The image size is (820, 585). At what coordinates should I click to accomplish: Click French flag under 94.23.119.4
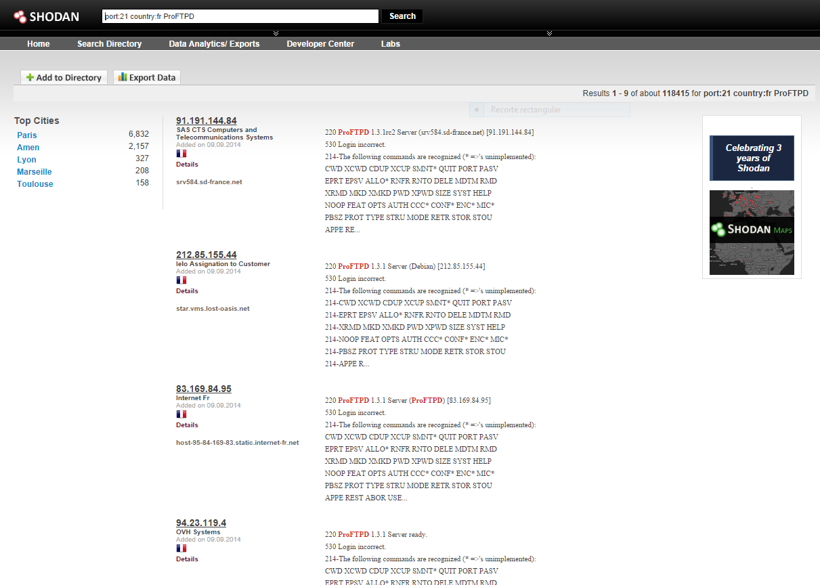click(181, 548)
